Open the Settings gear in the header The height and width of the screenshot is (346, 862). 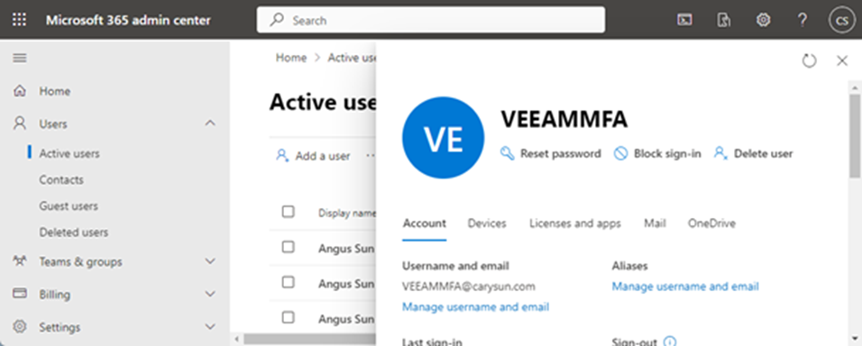point(763,21)
